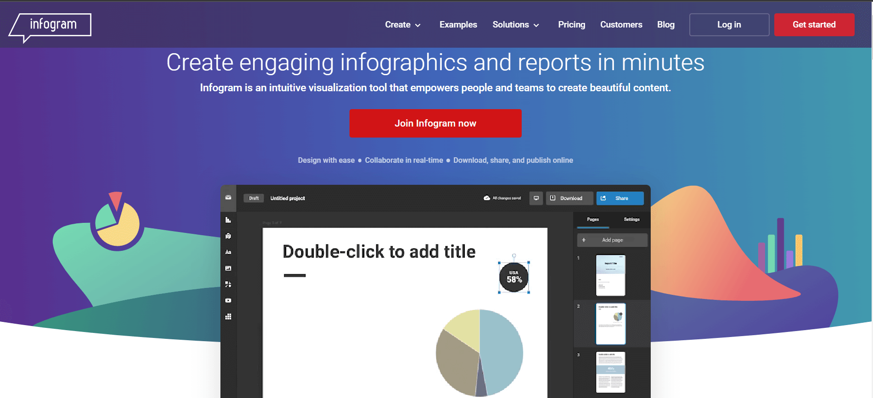Select the bar chart icon in editor sidebar
The height and width of the screenshot is (398, 873).
coord(228,220)
